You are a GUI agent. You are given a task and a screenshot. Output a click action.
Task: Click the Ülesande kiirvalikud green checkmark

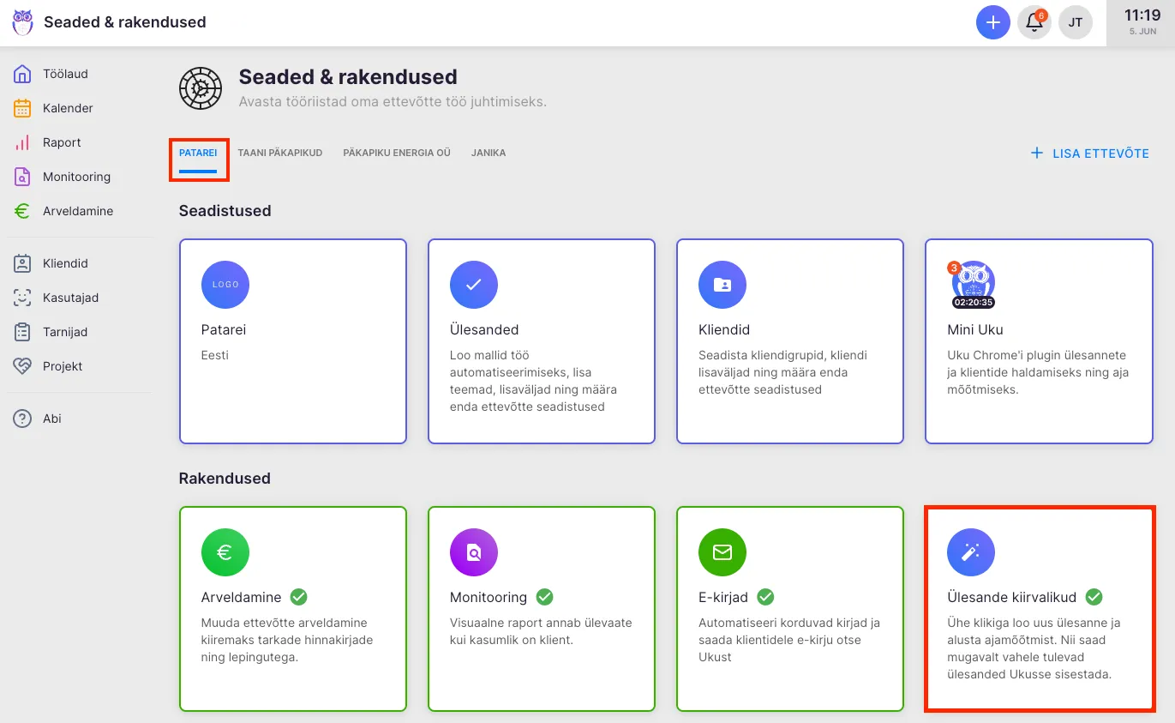click(x=1094, y=597)
